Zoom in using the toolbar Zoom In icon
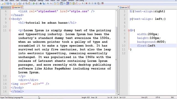The height and width of the screenshot is (99, 177). pyautogui.click(x=48, y=4)
